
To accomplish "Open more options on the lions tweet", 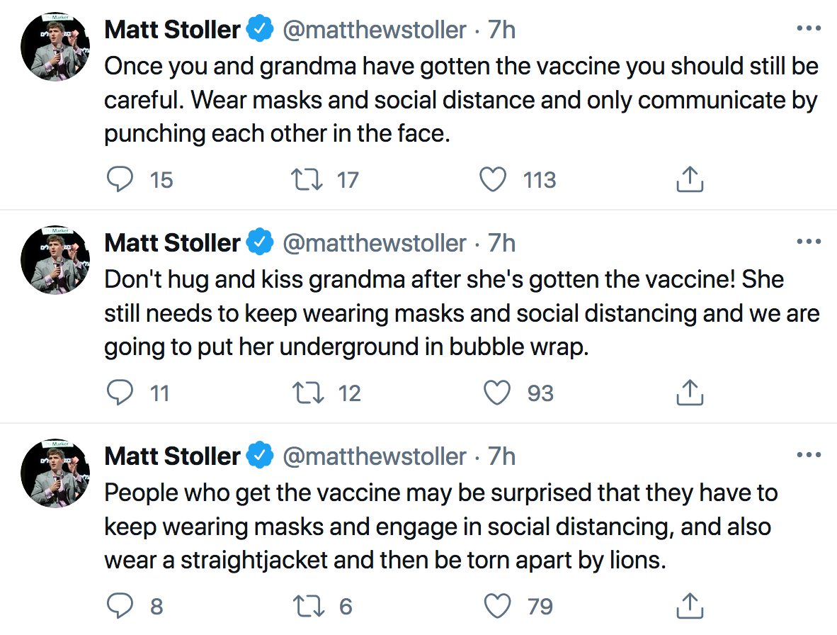I will point(808,456).
